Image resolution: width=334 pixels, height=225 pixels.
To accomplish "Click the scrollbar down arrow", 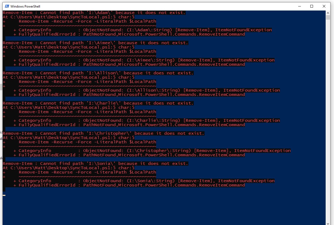I will point(328,223).
